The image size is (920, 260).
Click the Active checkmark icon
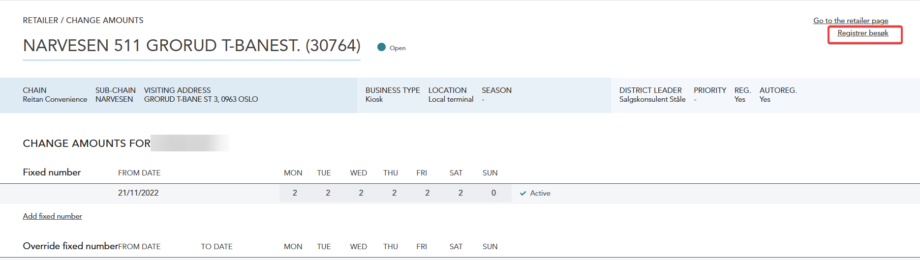tap(523, 194)
